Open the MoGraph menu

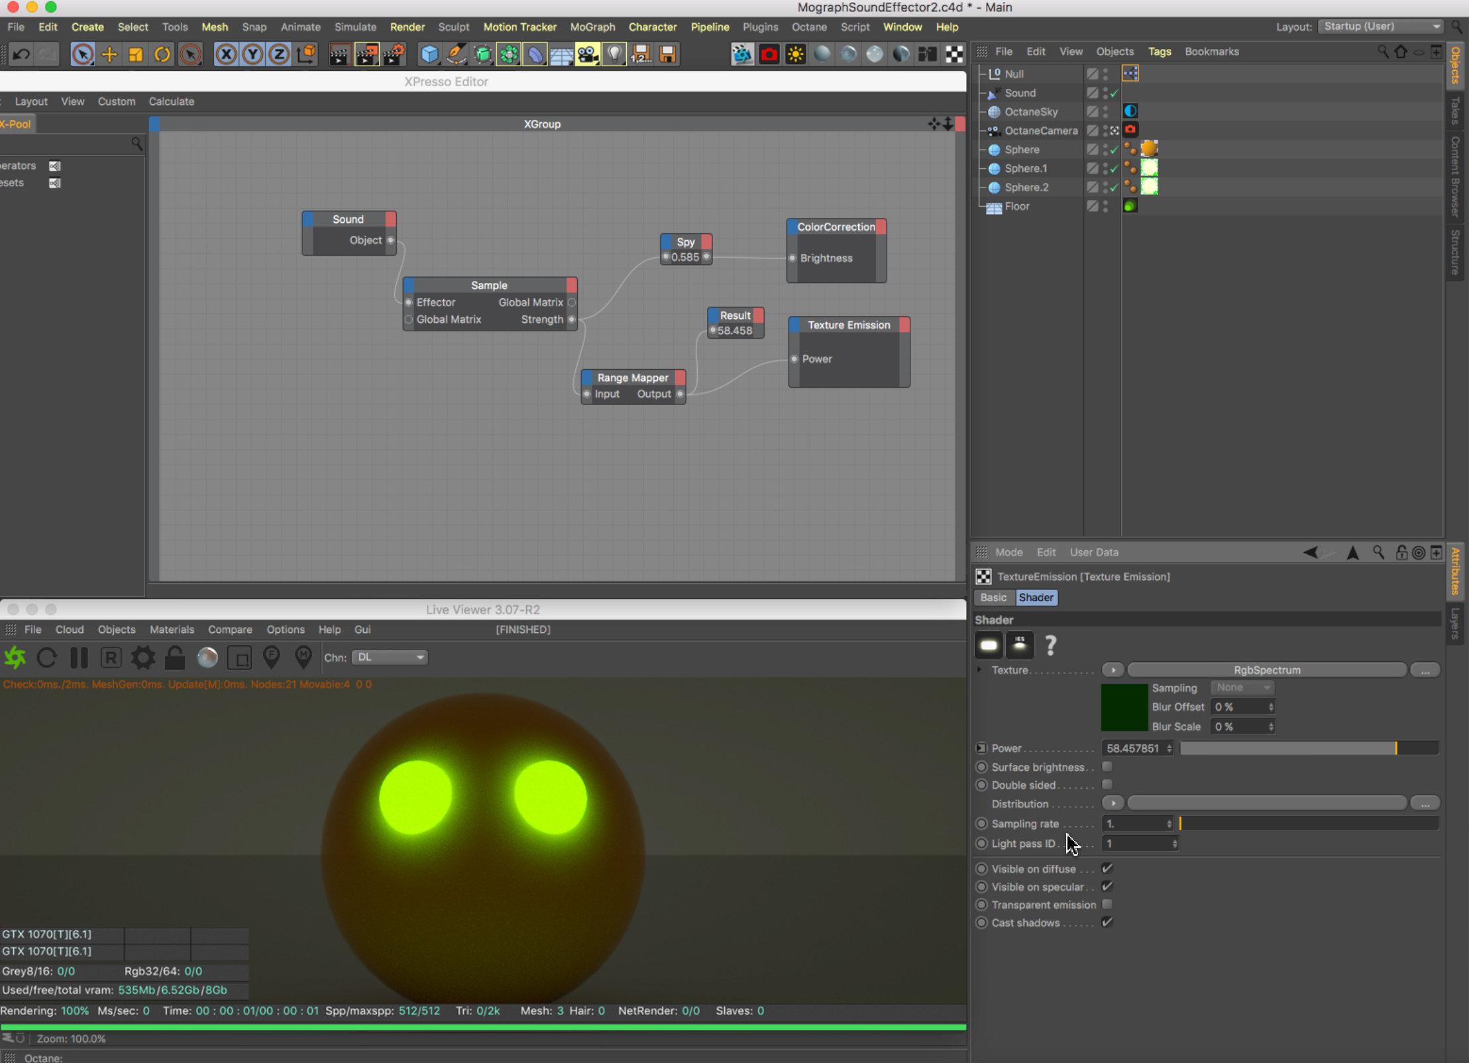[592, 27]
